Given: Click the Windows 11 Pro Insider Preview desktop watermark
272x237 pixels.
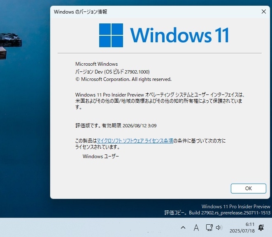Looking at the screenshot, I should (x=236, y=207).
